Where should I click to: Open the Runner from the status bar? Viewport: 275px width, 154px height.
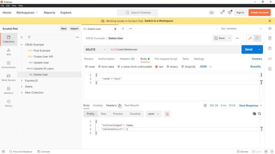click(x=243, y=151)
